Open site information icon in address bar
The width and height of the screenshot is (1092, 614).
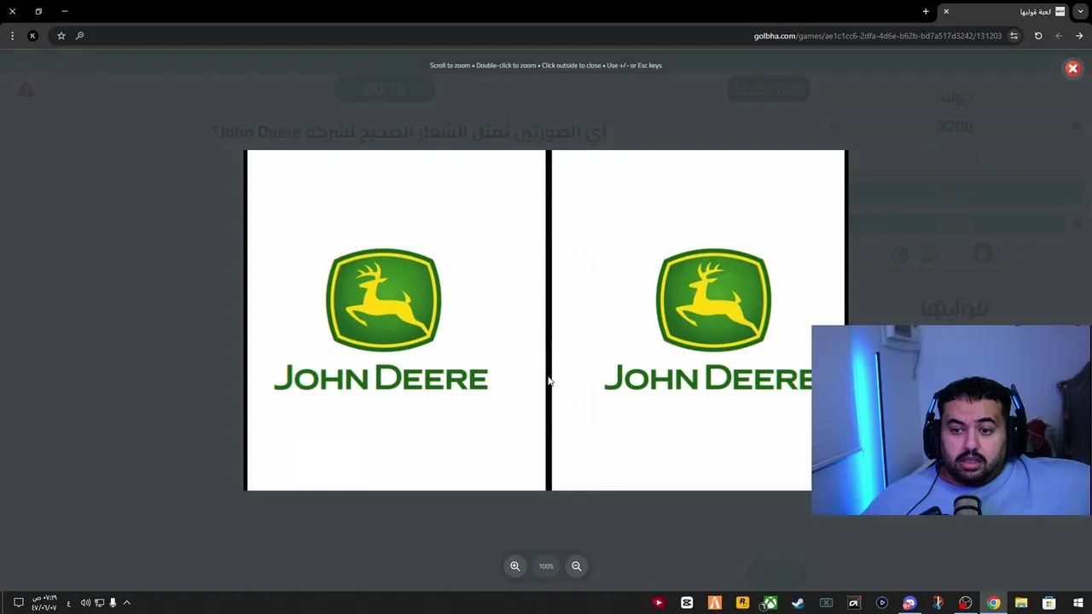(1014, 36)
